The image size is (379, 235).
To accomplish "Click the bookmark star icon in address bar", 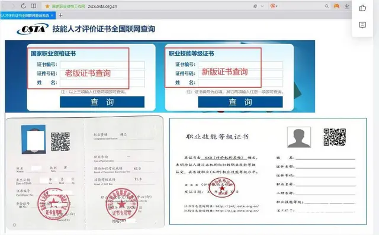I will click(x=47, y=7).
